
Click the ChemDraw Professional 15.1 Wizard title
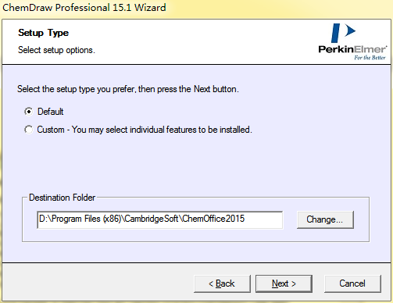pos(84,8)
